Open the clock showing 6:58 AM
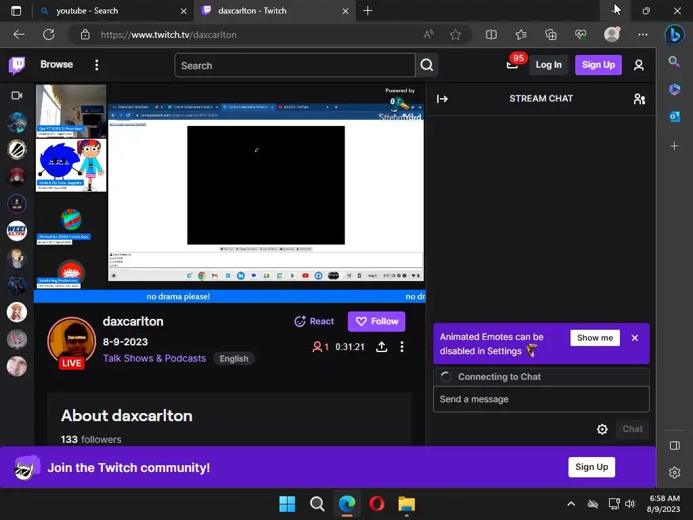Image resolution: width=693 pixels, height=520 pixels. coord(664,504)
